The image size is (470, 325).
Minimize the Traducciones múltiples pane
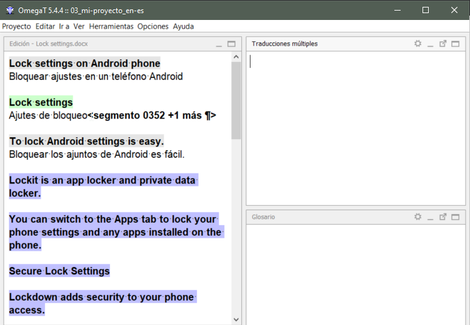(x=431, y=44)
